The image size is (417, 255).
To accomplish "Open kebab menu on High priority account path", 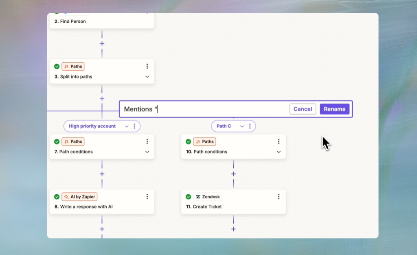I will 134,126.
